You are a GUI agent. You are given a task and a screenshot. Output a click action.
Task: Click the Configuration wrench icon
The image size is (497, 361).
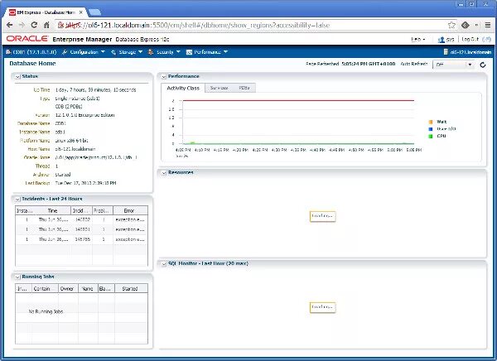65,52
